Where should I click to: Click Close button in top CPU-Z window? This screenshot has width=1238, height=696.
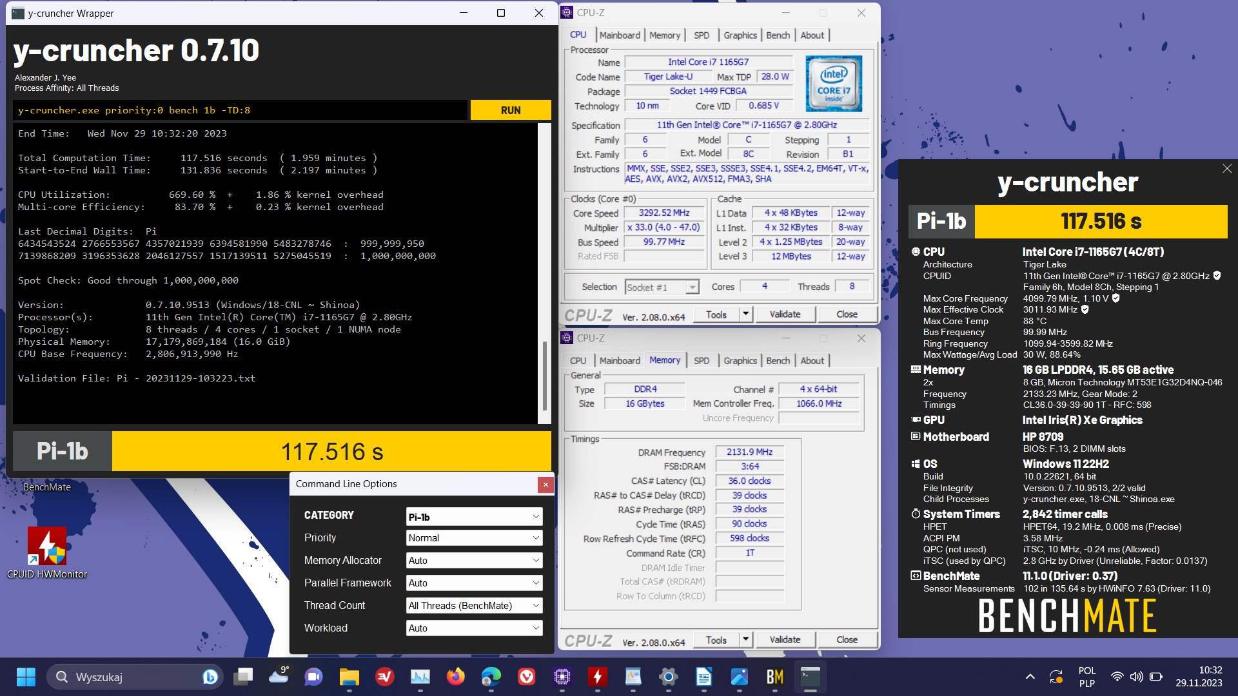(847, 314)
